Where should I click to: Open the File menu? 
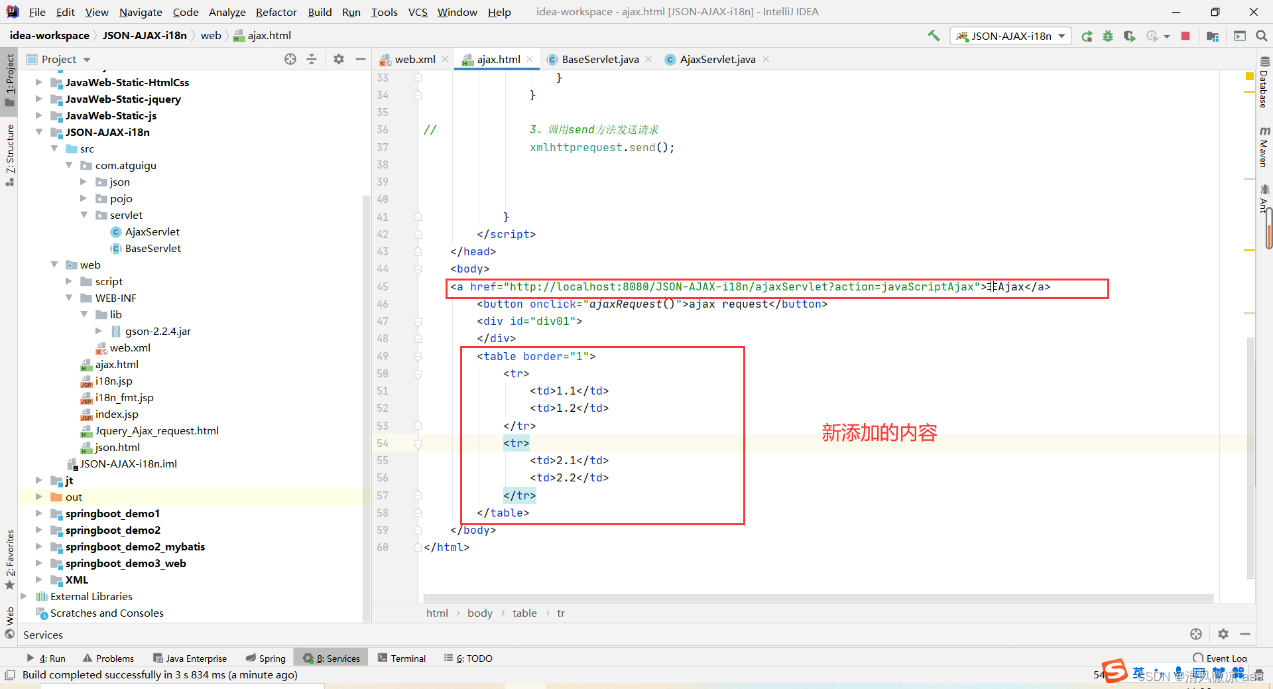coord(38,12)
